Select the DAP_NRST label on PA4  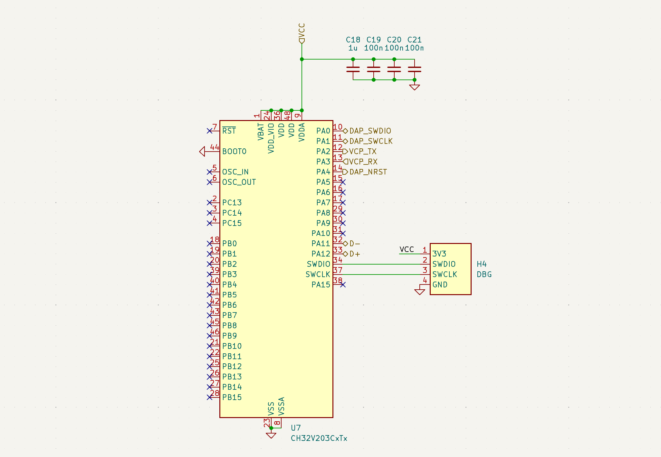[x=365, y=172]
